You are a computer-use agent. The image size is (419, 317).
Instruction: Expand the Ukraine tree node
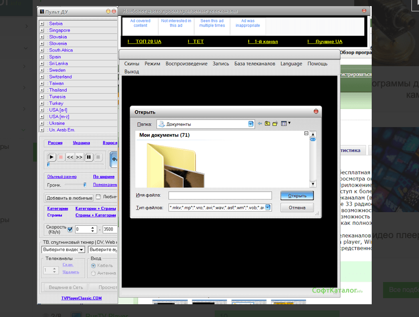[42, 123]
